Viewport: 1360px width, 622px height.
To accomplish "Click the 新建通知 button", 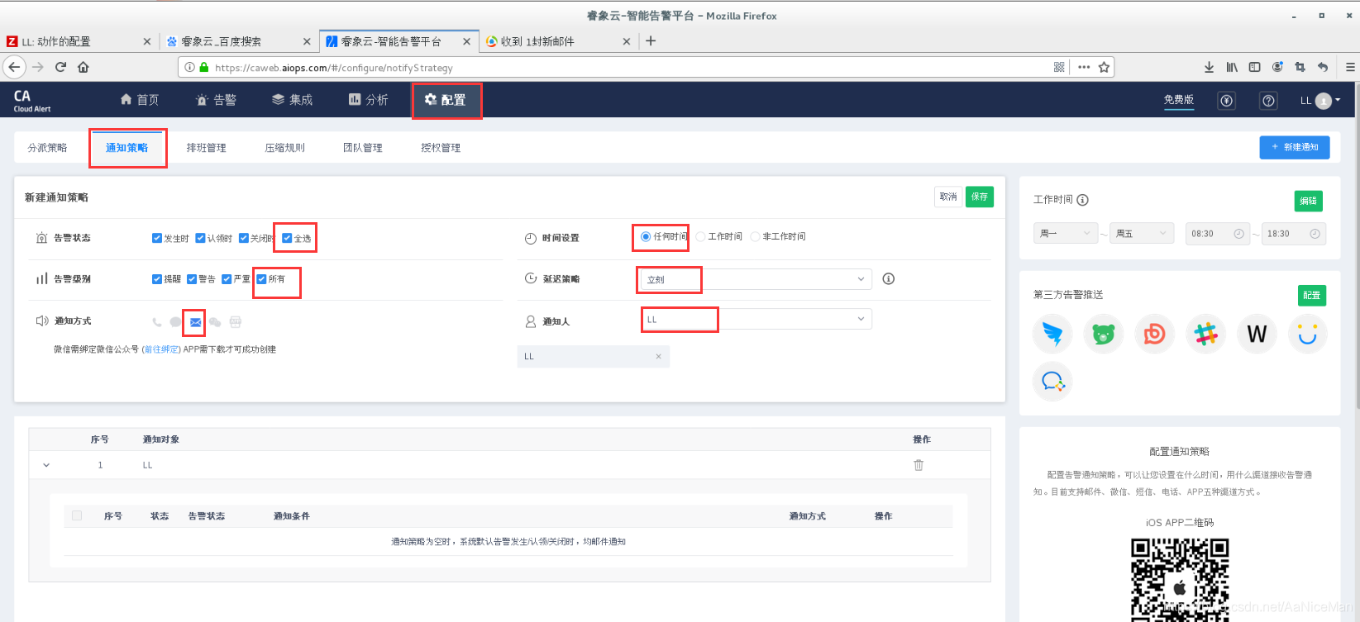I will point(1295,147).
